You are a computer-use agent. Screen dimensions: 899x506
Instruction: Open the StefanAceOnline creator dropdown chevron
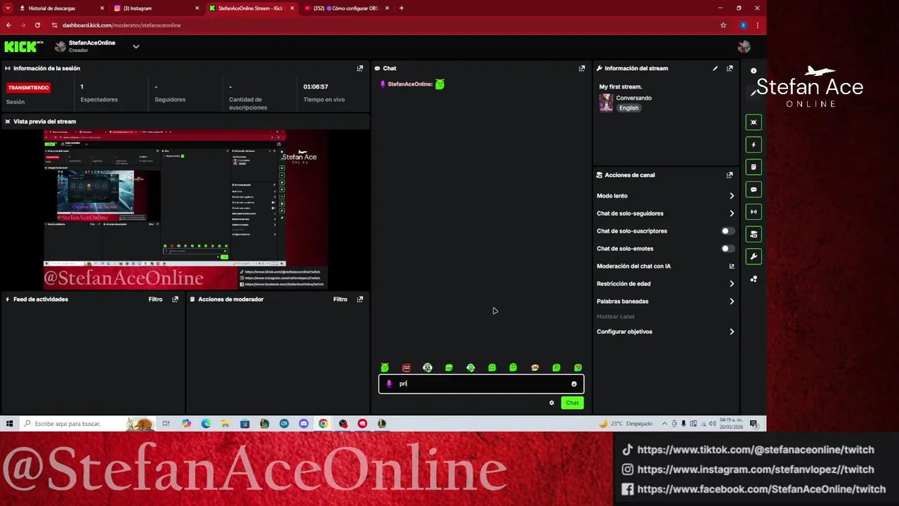(136, 46)
